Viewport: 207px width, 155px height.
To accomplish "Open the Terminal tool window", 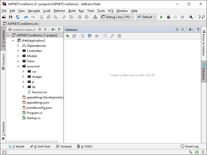I will coord(64,146).
